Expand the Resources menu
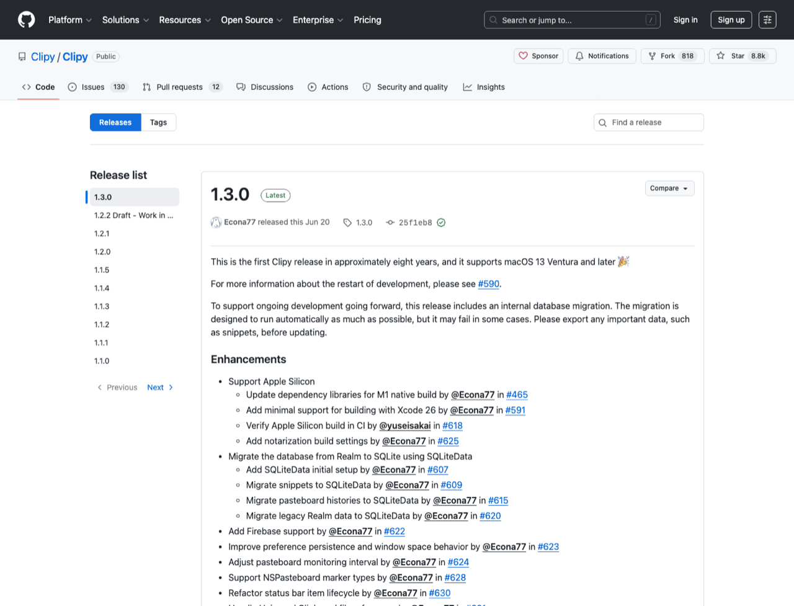The image size is (794, 606). pyautogui.click(x=185, y=20)
